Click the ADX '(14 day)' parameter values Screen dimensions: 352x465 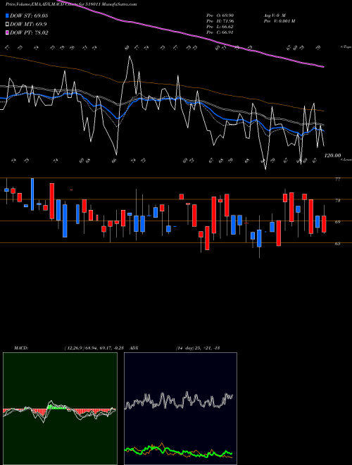[198, 348]
